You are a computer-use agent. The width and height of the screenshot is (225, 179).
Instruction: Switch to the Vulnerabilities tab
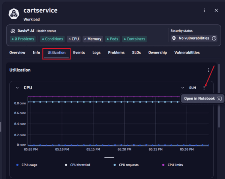[187, 53]
